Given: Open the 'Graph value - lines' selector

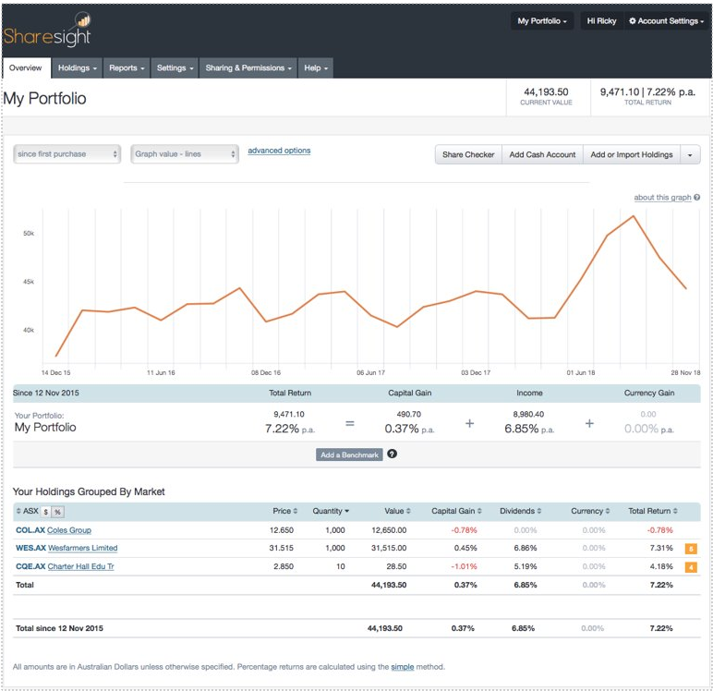Looking at the screenshot, I should click(x=184, y=153).
